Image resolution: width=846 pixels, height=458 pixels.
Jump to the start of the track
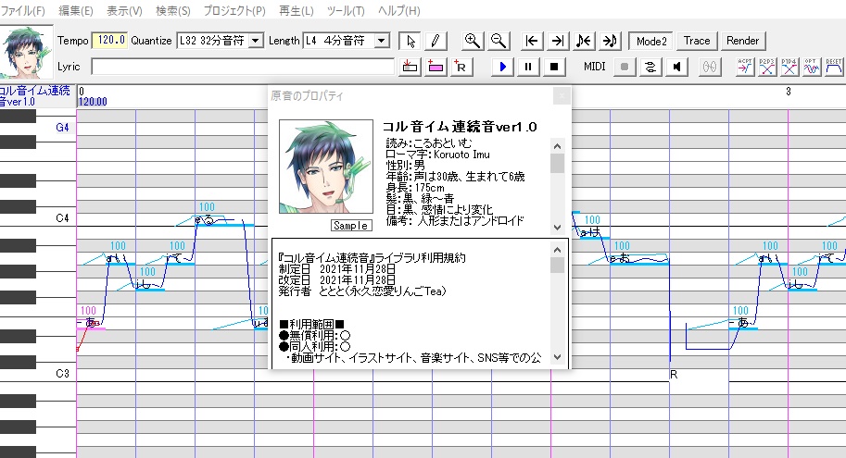(x=532, y=41)
